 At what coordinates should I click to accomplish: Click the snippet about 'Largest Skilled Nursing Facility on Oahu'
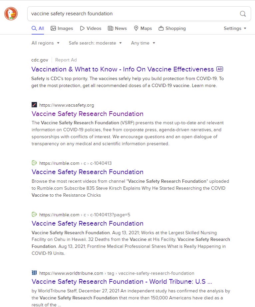pyautogui.click(x=130, y=243)
